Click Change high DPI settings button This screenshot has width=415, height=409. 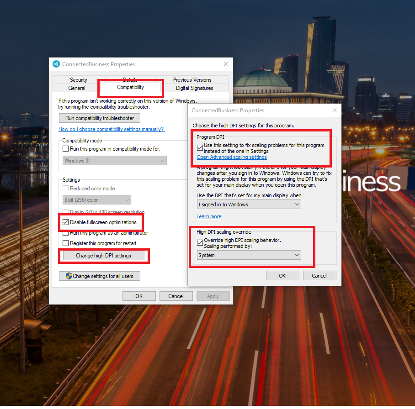[x=103, y=256]
